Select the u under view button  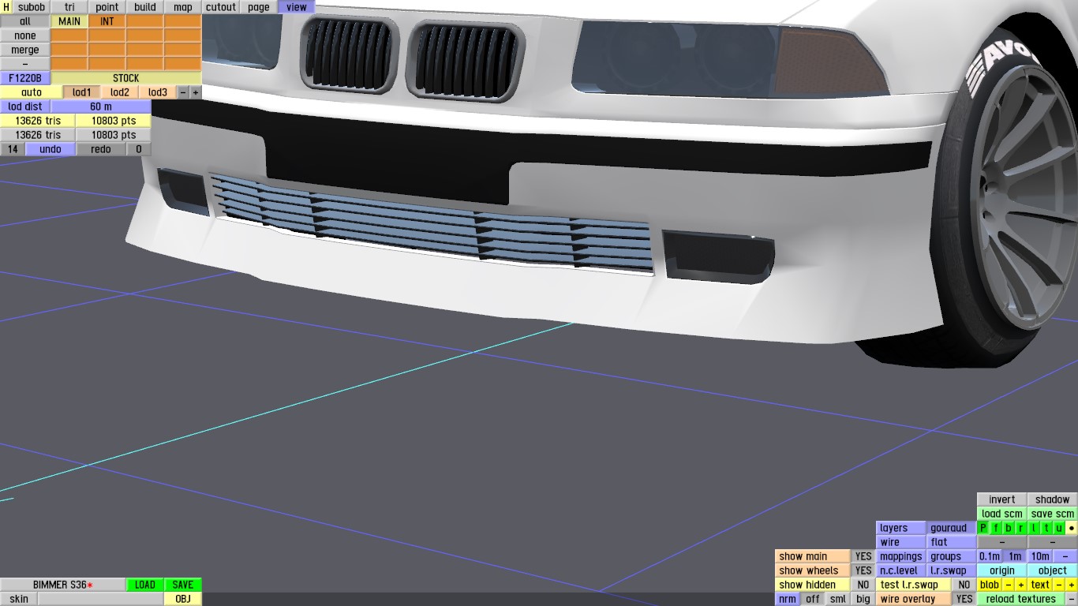[x=1059, y=528]
